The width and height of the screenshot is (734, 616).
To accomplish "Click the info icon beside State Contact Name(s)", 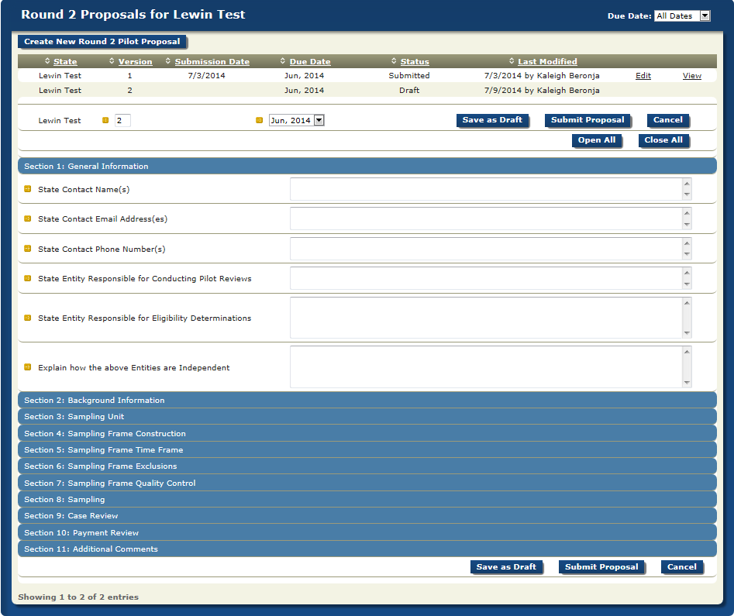I will 28,189.
